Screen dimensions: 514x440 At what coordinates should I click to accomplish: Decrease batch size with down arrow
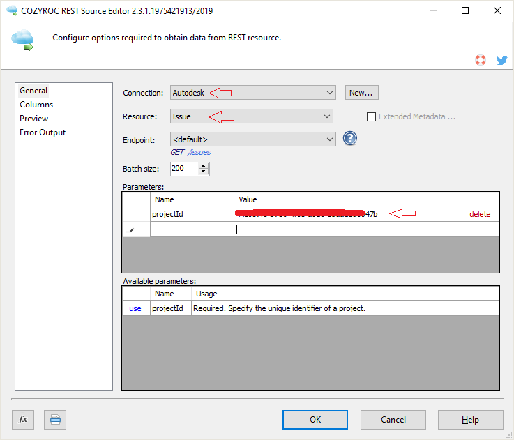[x=204, y=172]
